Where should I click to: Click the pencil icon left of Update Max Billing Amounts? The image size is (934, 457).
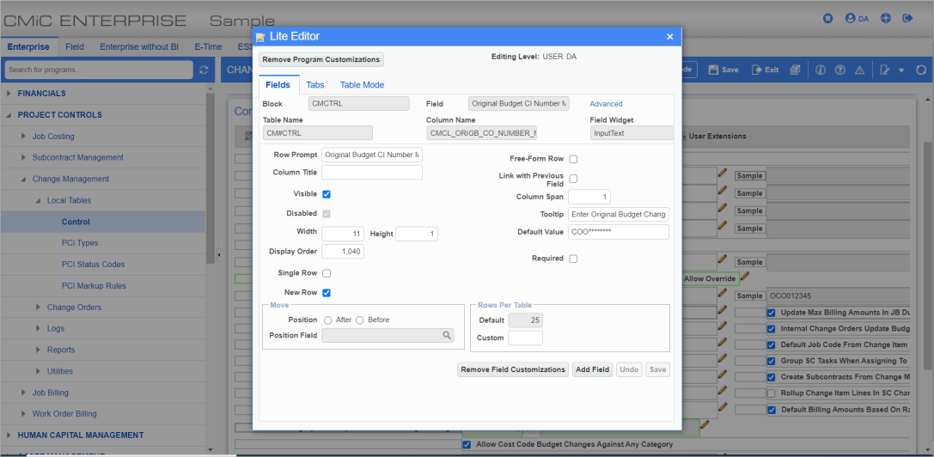click(723, 309)
